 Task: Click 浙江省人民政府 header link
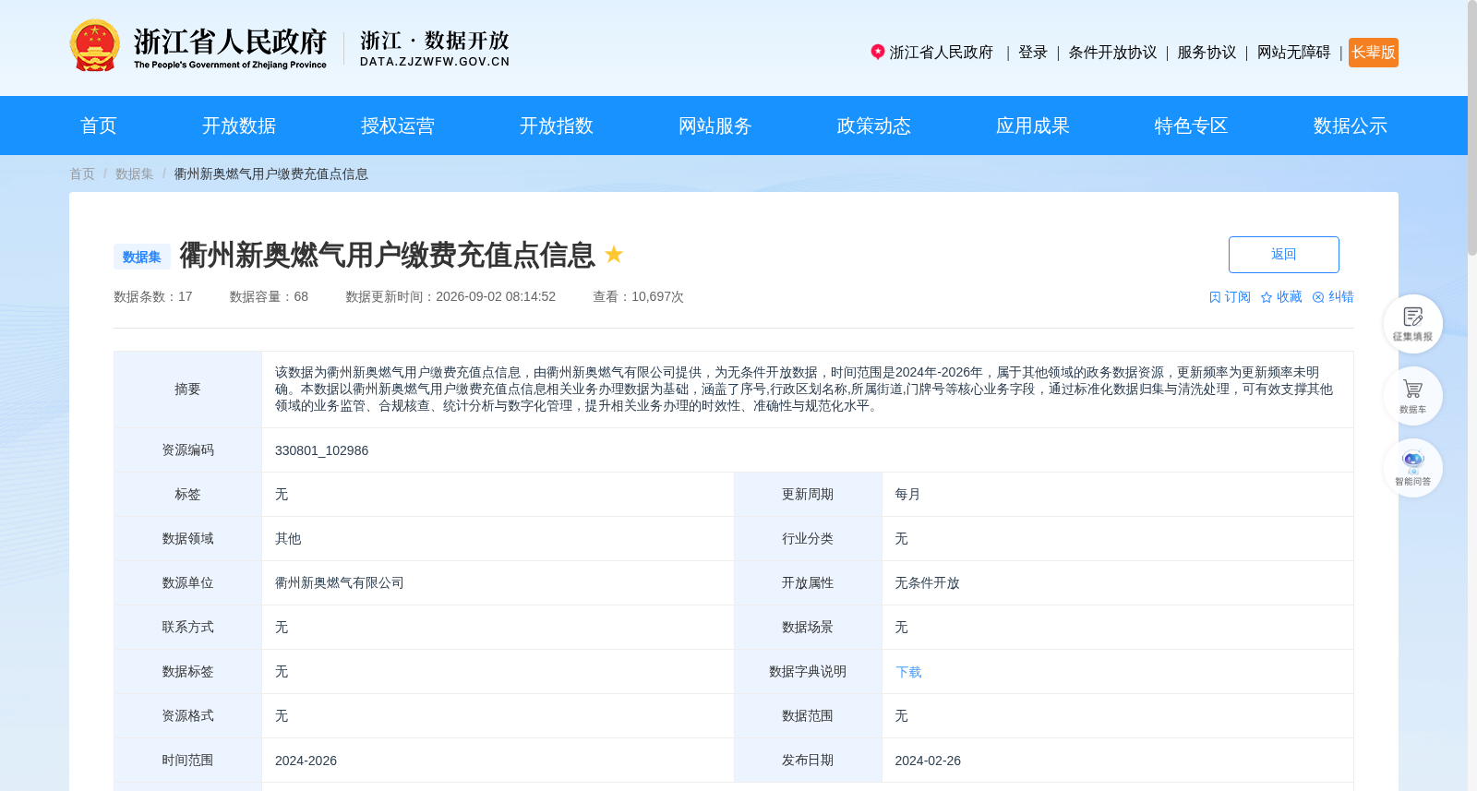[941, 53]
